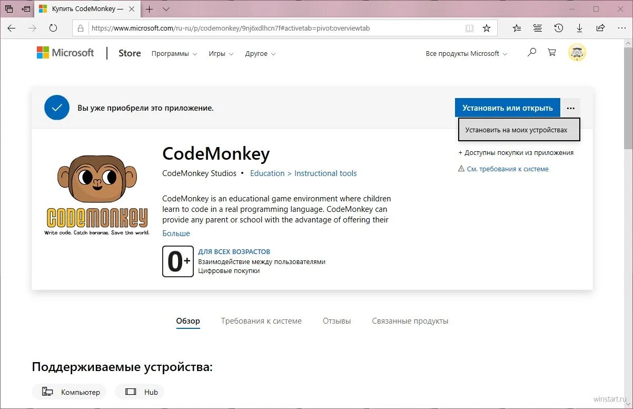Open the Игры dropdown menu
The height and width of the screenshot is (409, 633).
pos(220,53)
